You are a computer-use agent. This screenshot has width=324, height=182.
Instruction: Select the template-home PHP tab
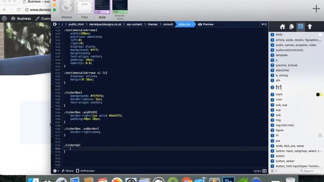[x=120, y=10]
